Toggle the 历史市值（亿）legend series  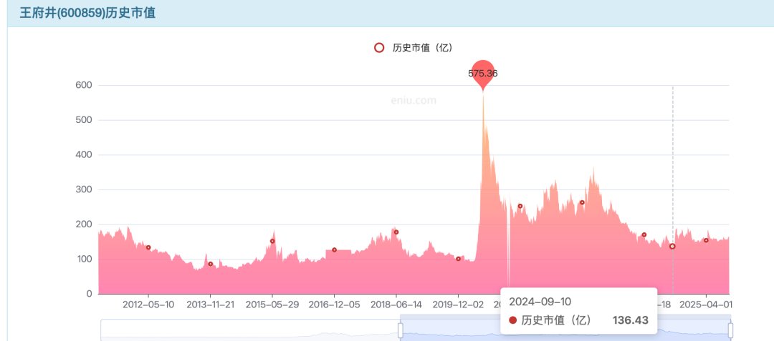[x=414, y=48]
